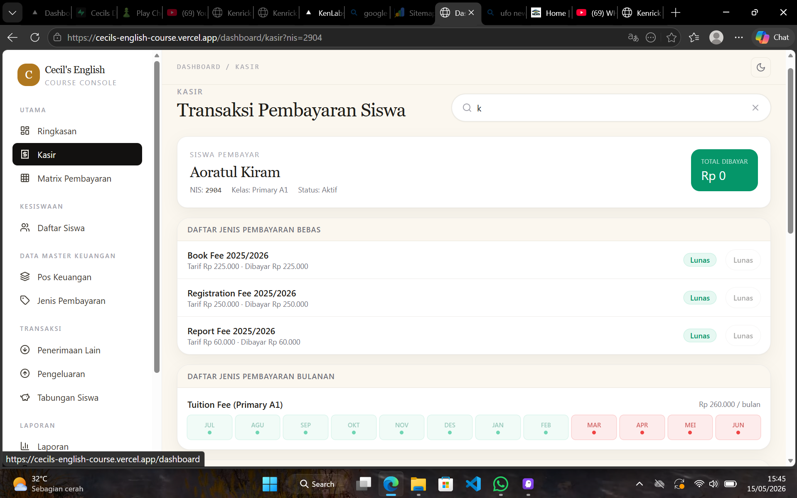Click the search input containing 'k'
The image size is (797, 498).
611,108
